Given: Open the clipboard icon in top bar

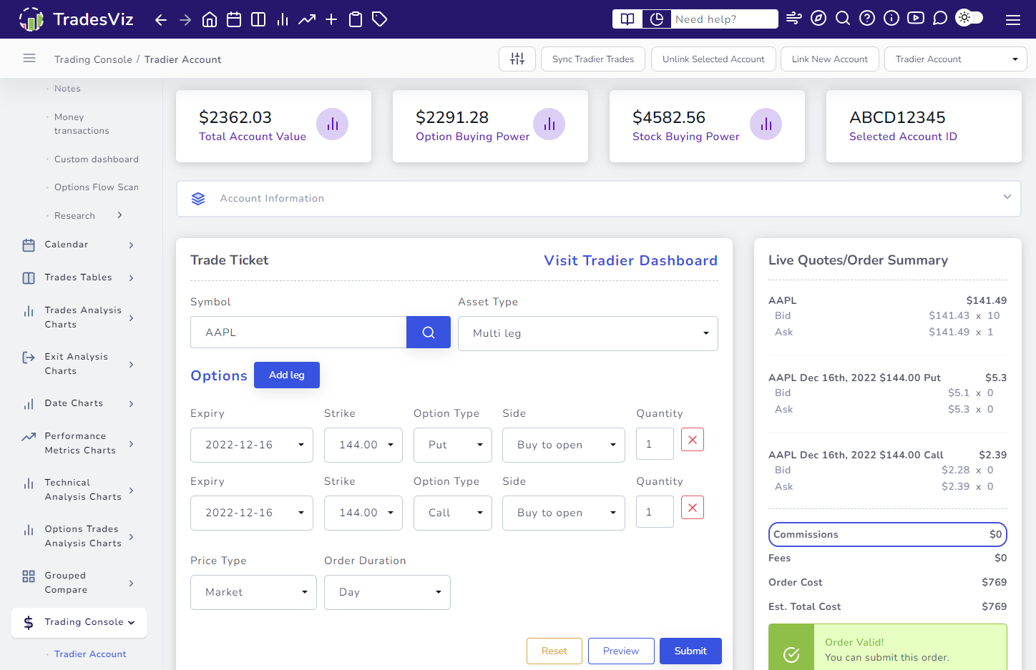Looking at the screenshot, I should 356,19.
